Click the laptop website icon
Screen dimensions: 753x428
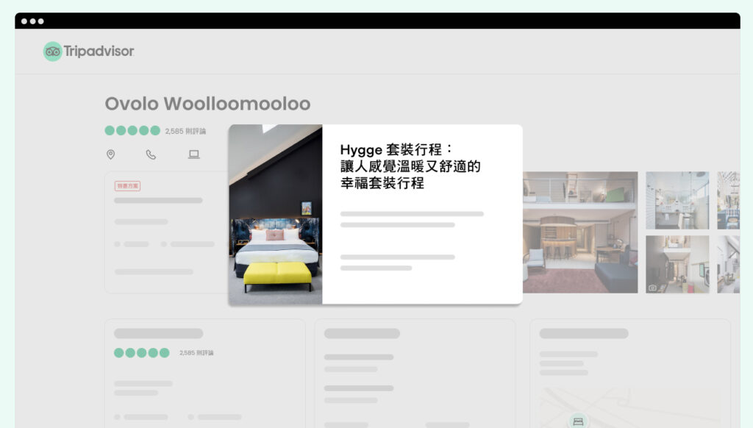coord(193,154)
